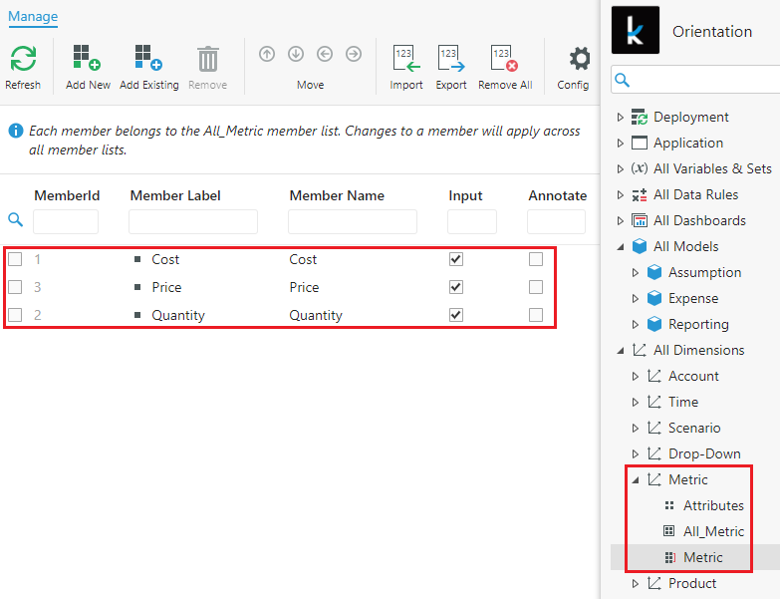The width and height of the screenshot is (780, 599).
Task: Collapse the All Models tree node
Action: point(621,247)
